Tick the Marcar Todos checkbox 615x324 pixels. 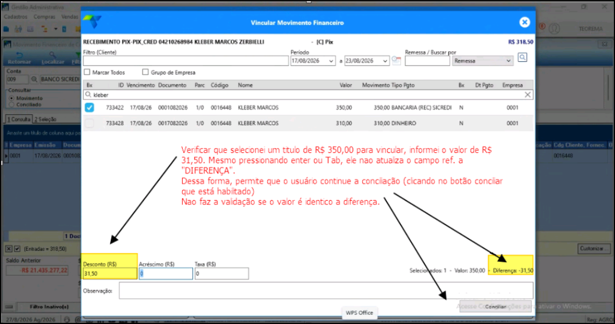tap(87, 72)
